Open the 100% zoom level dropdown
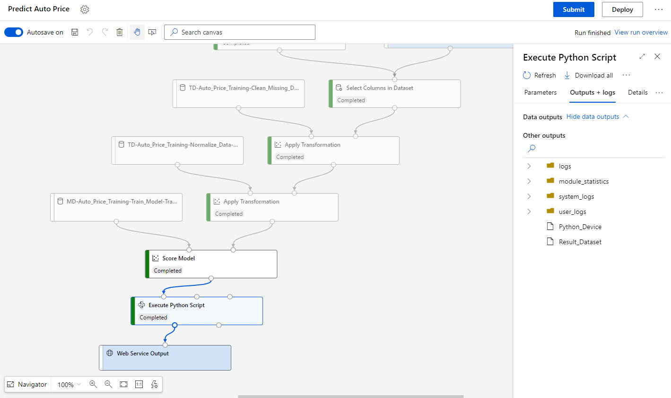671x398 pixels. [69, 384]
